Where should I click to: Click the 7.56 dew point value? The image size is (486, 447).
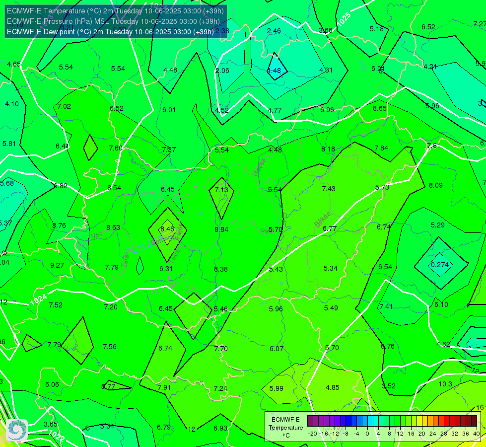[x=110, y=347]
